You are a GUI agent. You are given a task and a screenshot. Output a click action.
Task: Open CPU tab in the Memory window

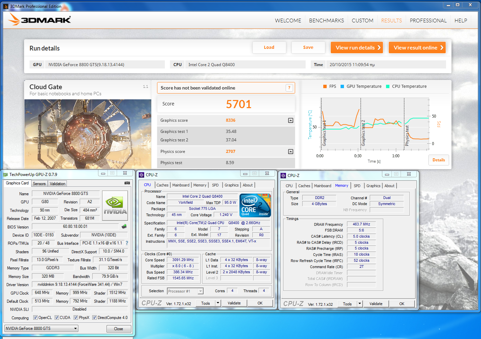click(289, 186)
